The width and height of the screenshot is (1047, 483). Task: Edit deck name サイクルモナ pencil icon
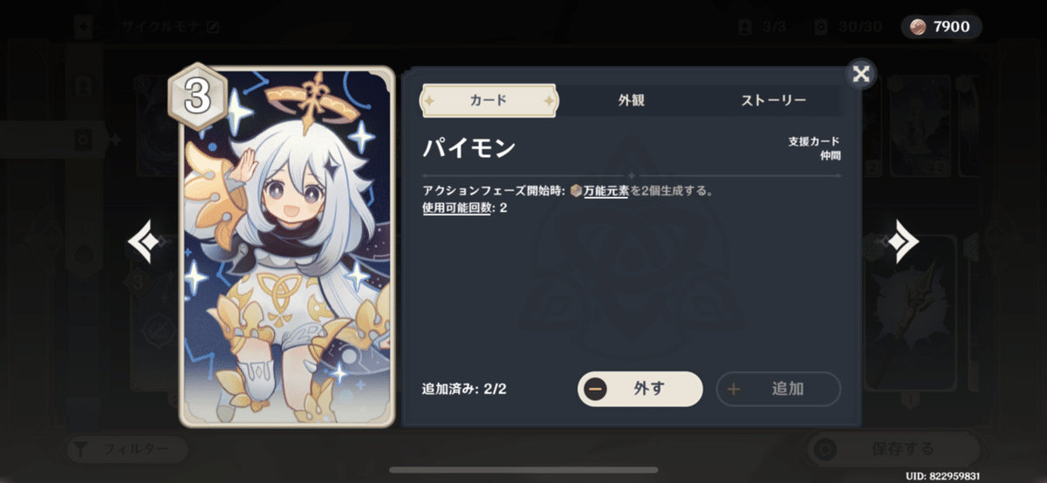click(213, 27)
